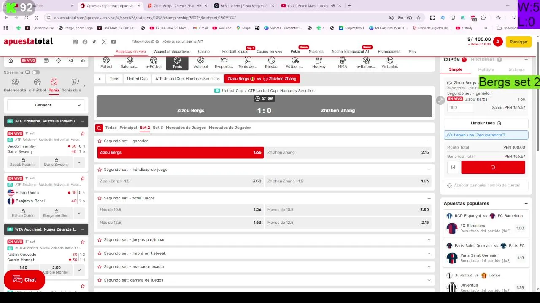This screenshot has width=540, height=303.
Task: Click the browser reload button
Action: 27,18
